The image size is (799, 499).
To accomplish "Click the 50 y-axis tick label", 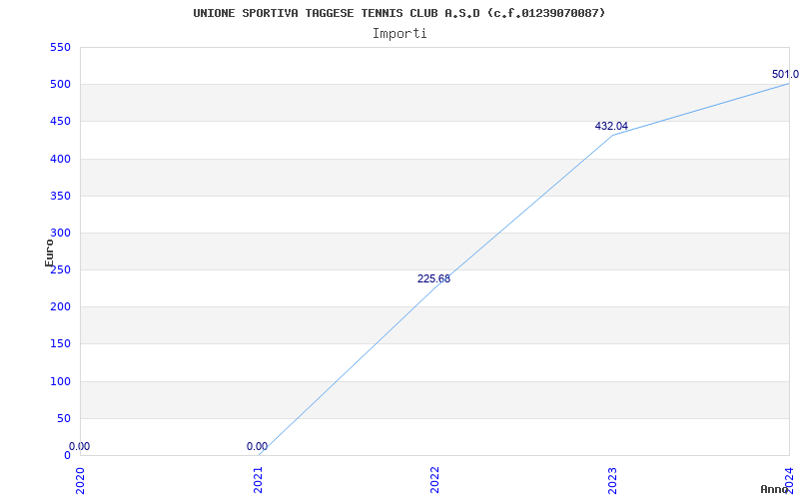I will [64, 418].
